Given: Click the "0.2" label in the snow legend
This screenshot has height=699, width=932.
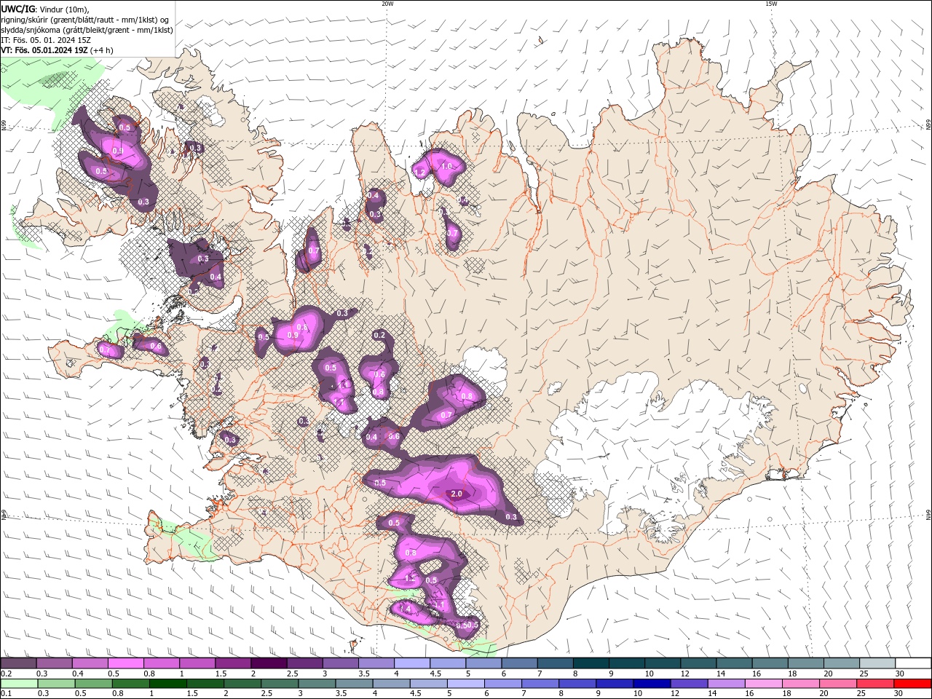Looking at the screenshot, I should pyautogui.click(x=6, y=674).
